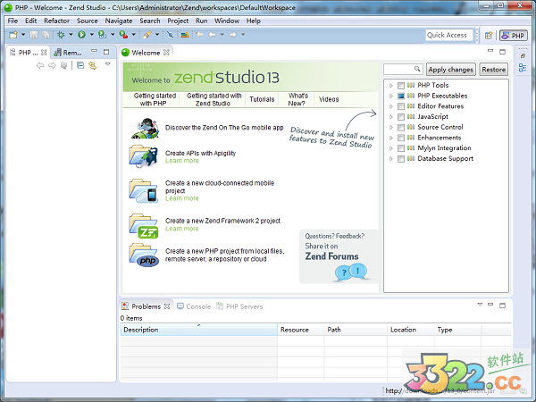This screenshot has width=536, height=402.
Task: Open the Refactor menu
Action: click(x=56, y=20)
